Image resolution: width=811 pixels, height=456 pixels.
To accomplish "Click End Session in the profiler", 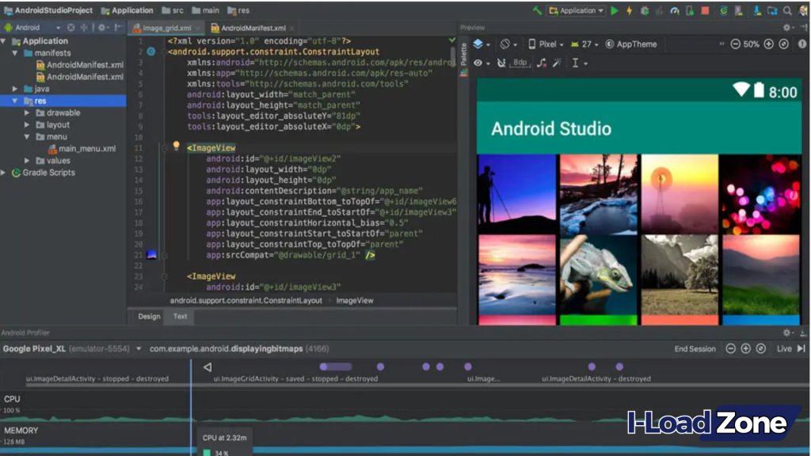I will (694, 348).
